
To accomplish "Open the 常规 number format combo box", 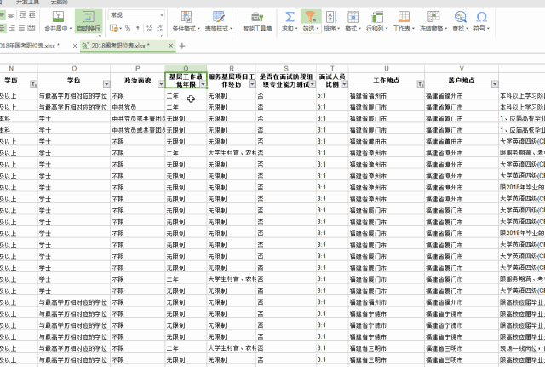I will pyautogui.click(x=136, y=15).
